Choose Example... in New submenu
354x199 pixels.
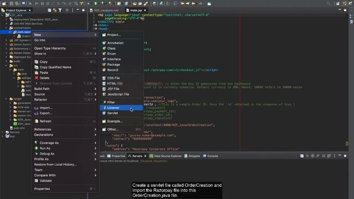121,122
